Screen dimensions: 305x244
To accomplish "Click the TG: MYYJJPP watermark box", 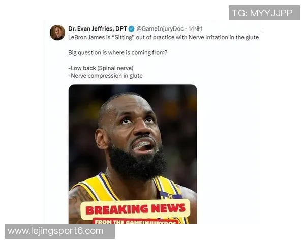I will [x=264, y=13].
